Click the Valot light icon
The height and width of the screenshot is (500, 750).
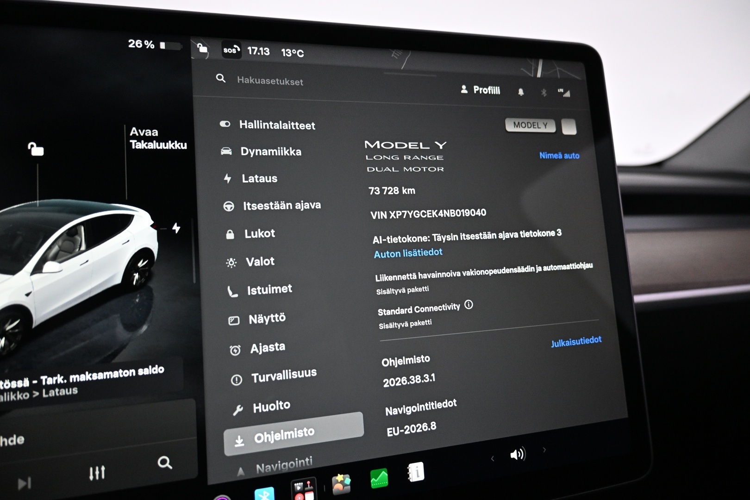[x=231, y=263]
